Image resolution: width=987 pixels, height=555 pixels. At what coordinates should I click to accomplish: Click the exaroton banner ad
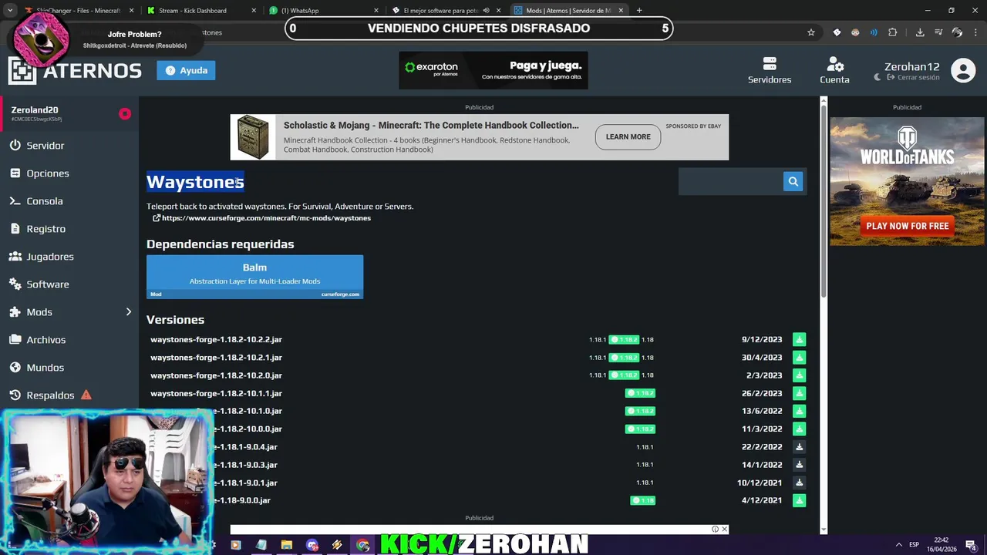pos(493,70)
